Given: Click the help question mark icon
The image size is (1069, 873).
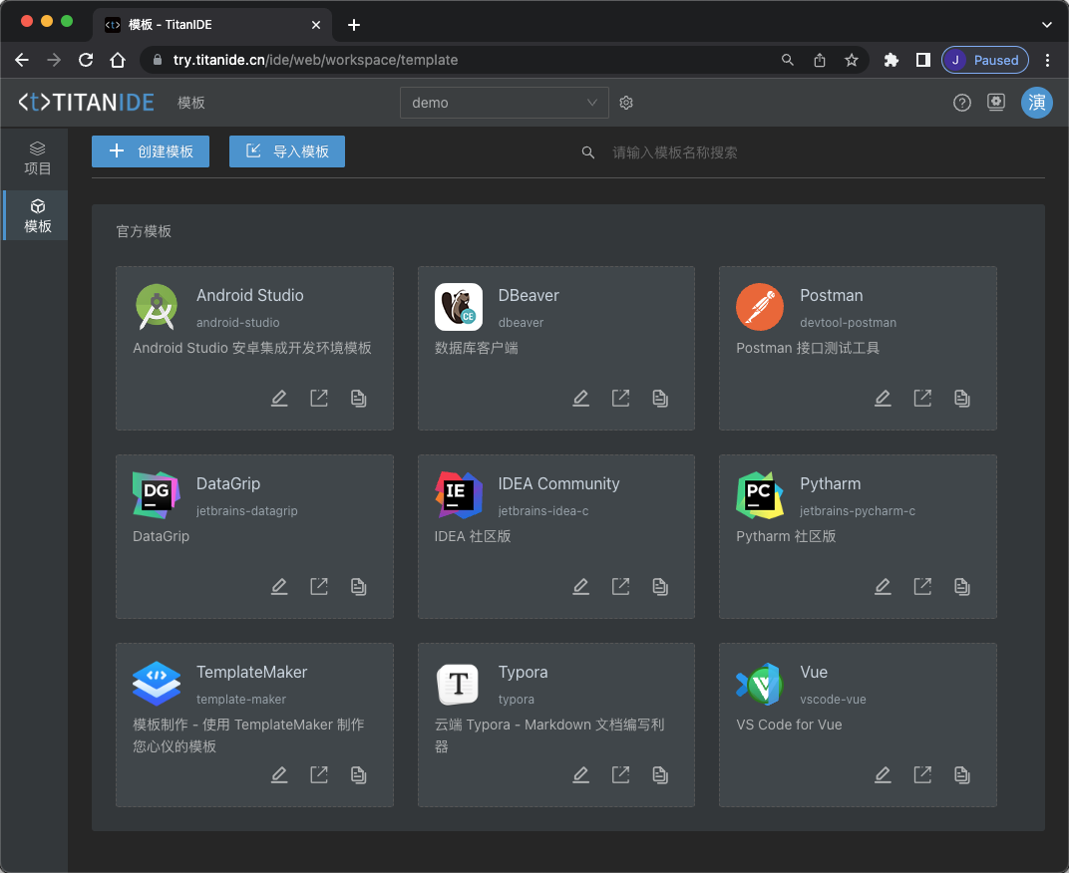Looking at the screenshot, I should pyautogui.click(x=961, y=103).
